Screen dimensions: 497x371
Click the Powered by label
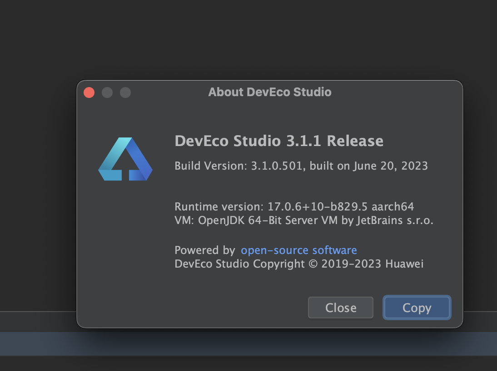pos(205,250)
